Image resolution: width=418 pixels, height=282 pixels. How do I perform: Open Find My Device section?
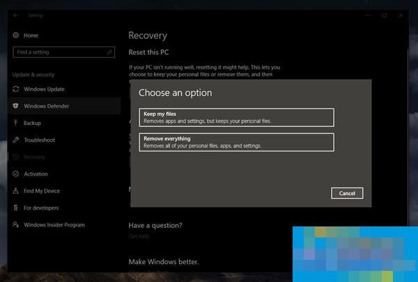click(42, 191)
